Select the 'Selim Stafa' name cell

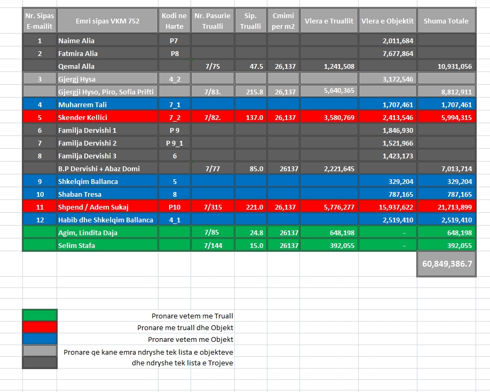coord(107,245)
